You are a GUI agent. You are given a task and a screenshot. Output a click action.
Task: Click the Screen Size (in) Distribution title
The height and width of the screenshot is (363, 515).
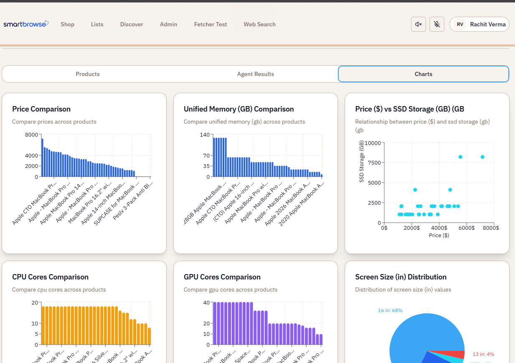tap(401, 277)
